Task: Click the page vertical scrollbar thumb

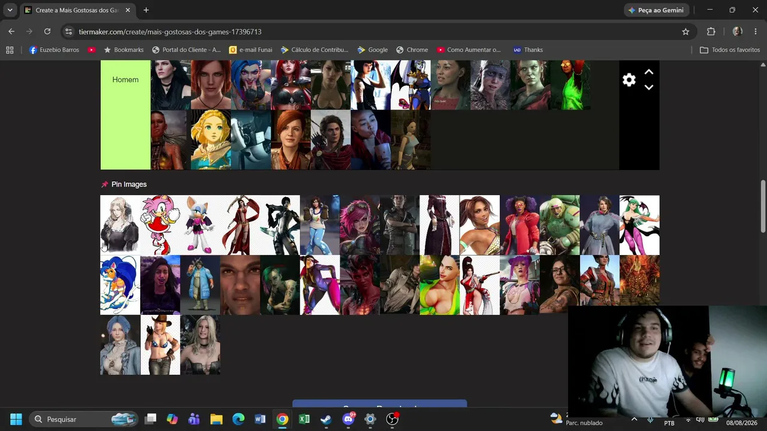Action: pyautogui.click(x=763, y=207)
